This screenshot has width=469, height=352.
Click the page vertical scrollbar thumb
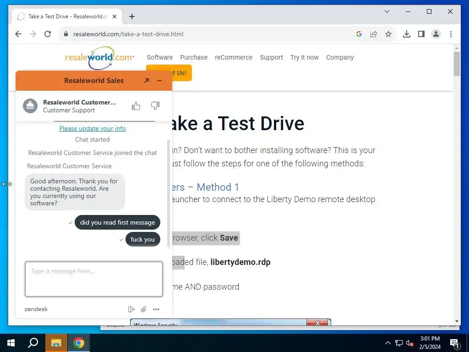pos(457,64)
